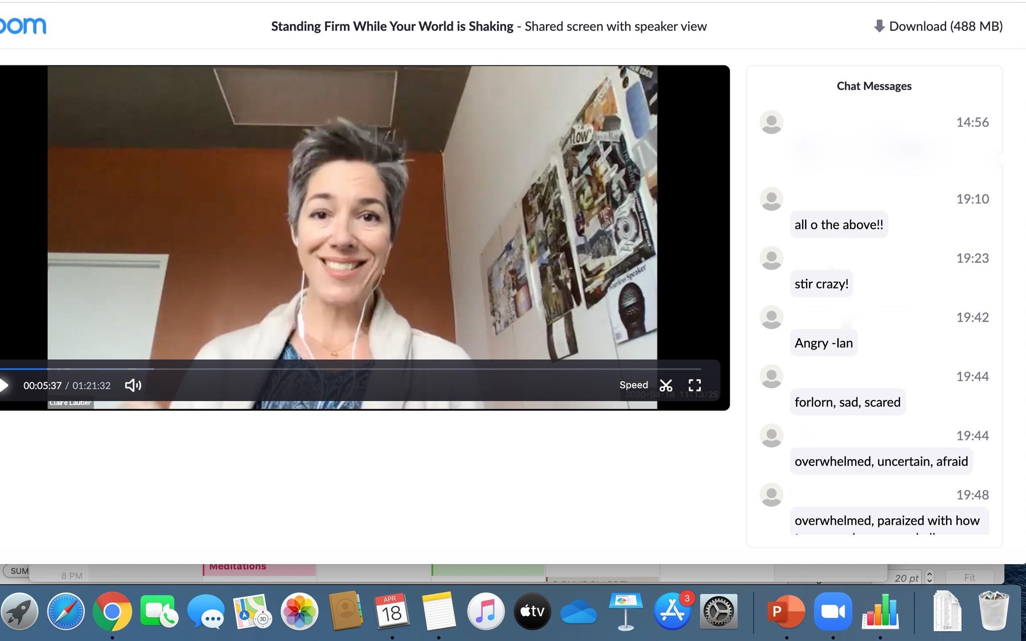
Task: Select 'overwhelmed, paraized with how' message
Action: [889, 521]
